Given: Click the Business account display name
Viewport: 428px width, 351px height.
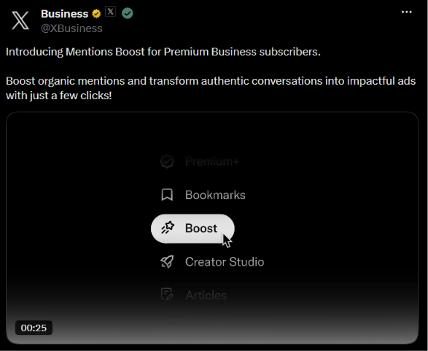Looking at the screenshot, I should pos(64,14).
